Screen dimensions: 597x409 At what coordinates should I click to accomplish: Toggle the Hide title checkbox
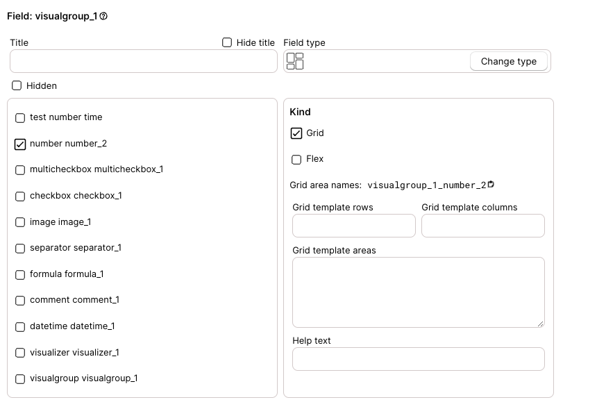coord(227,42)
